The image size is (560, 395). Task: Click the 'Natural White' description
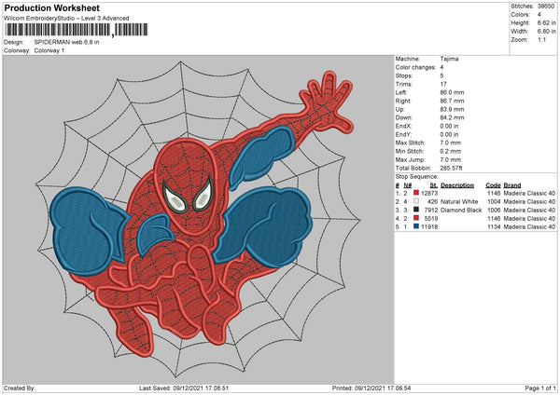459,202
